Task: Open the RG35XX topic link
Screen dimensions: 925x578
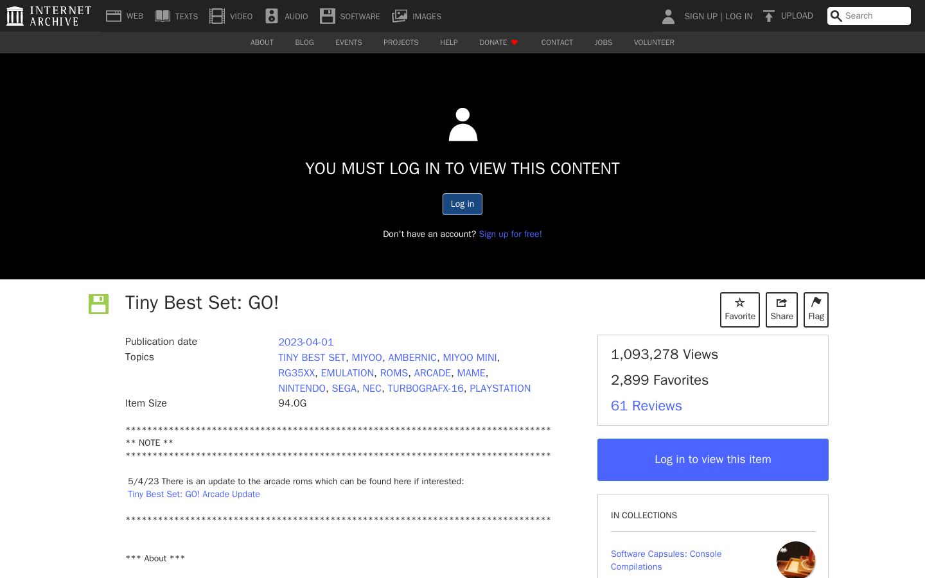Action: (x=297, y=373)
